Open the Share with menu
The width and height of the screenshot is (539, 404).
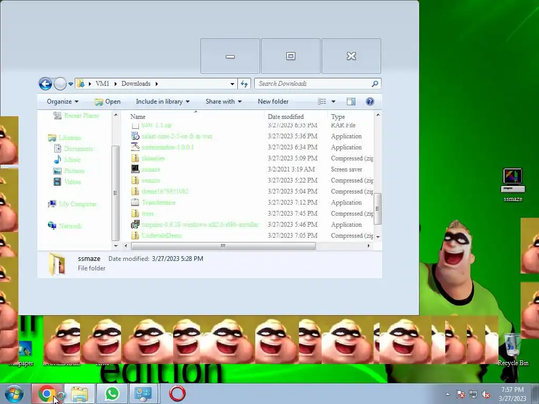pos(223,102)
